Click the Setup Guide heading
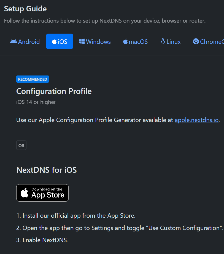Viewport: 224px width, 254px height. click(25, 9)
